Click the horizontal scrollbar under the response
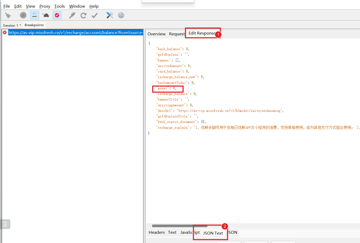360x243 pixels. pyautogui.click(x=180, y=226)
